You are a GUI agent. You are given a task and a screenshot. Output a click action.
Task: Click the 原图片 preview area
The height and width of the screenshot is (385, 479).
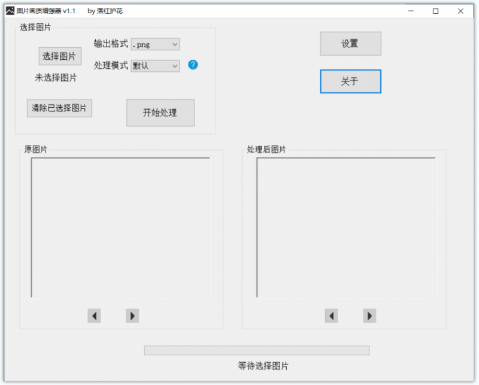tap(120, 228)
